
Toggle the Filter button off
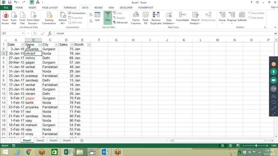(108, 18)
